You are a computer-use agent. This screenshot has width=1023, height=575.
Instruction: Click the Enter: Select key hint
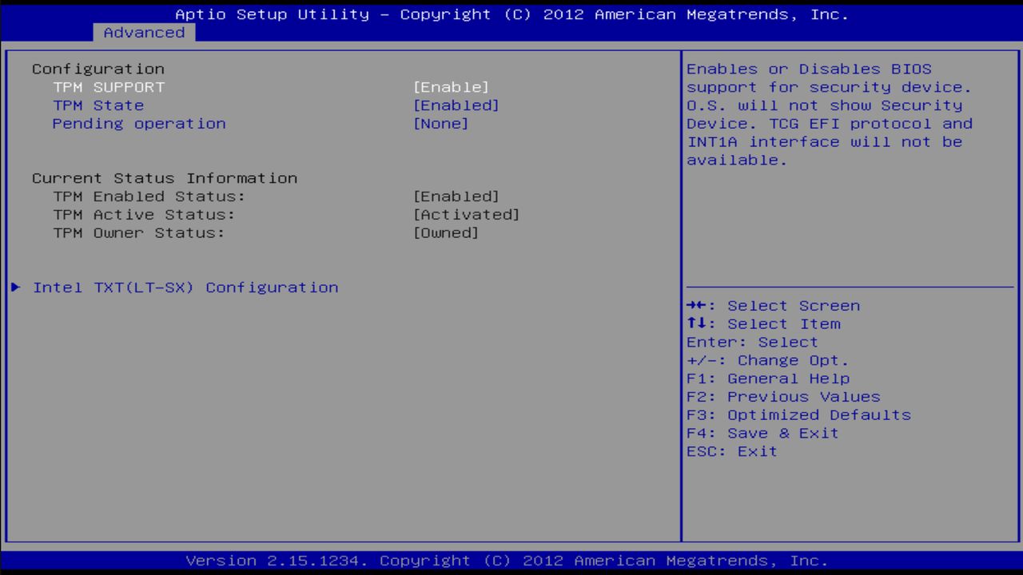click(x=753, y=343)
